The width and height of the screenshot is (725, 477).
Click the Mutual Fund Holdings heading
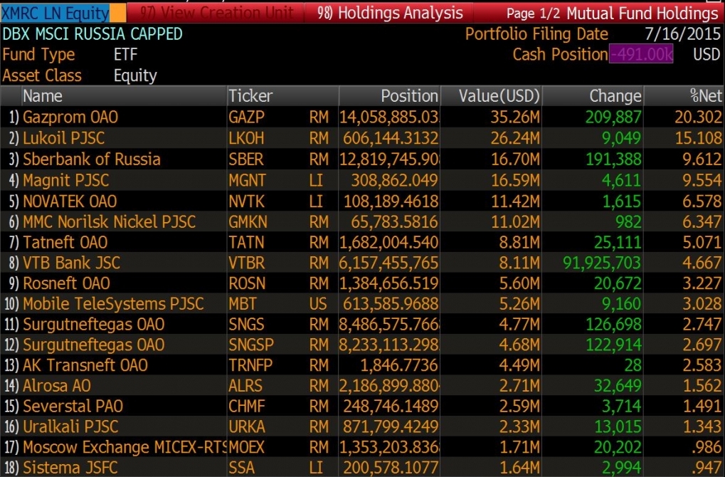coord(642,14)
